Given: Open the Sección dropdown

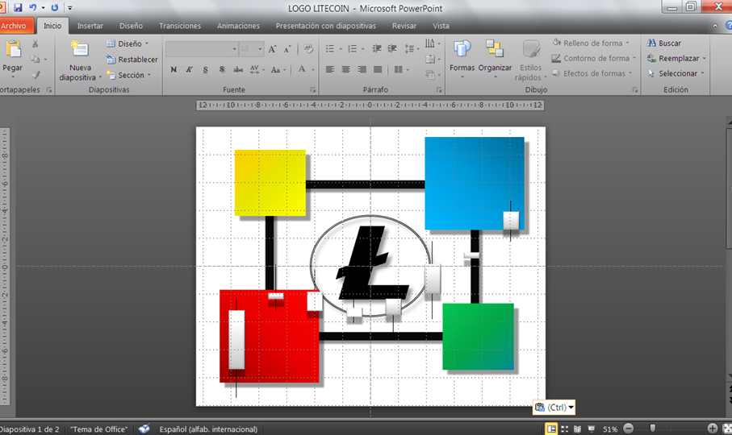Looking at the screenshot, I should [x=129, y=75].
